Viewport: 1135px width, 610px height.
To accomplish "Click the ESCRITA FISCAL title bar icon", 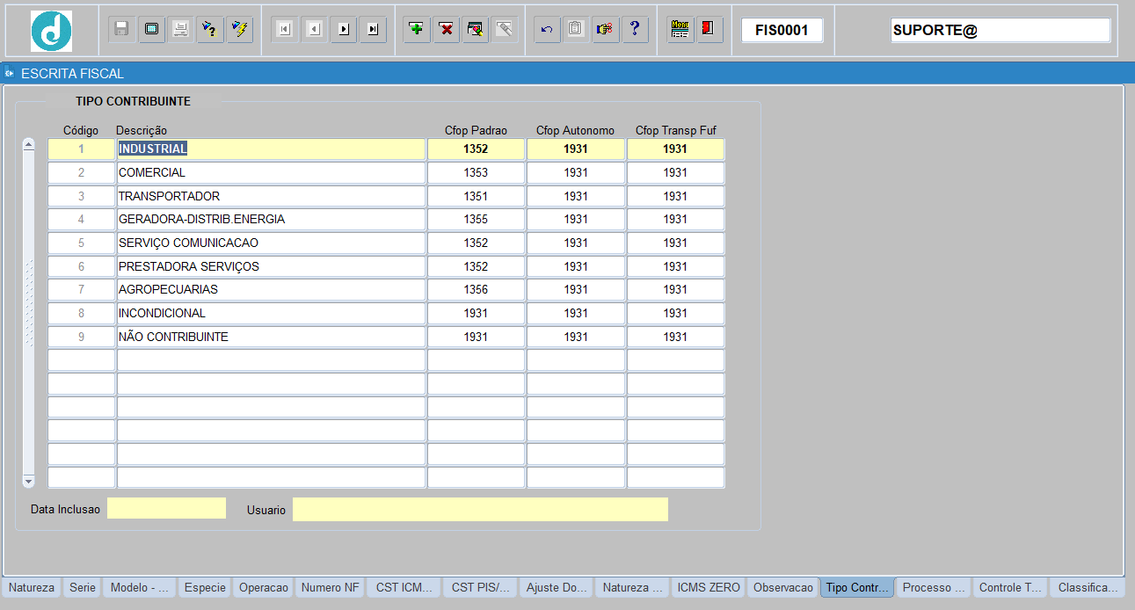I will [x=10, y=73].
